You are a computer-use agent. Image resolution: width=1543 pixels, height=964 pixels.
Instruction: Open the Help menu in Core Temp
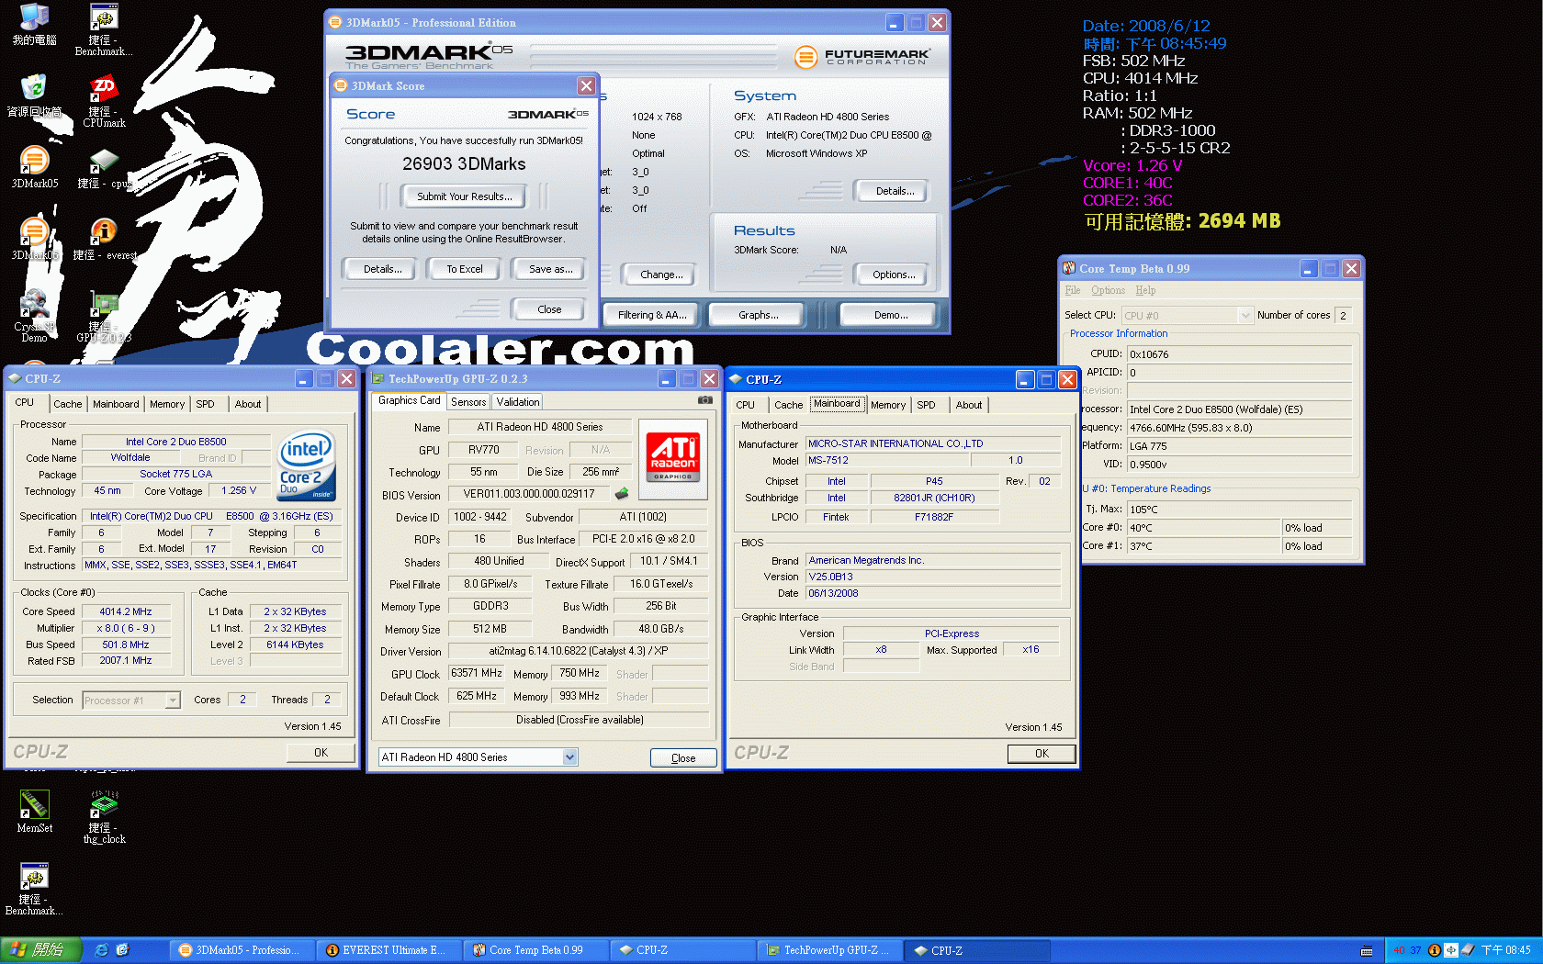(x=1145, y=290)
